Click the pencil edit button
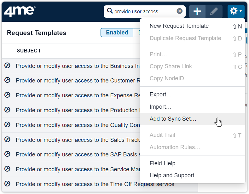The height and width of the screenshot is (194, 249). (x=214, y=11)
